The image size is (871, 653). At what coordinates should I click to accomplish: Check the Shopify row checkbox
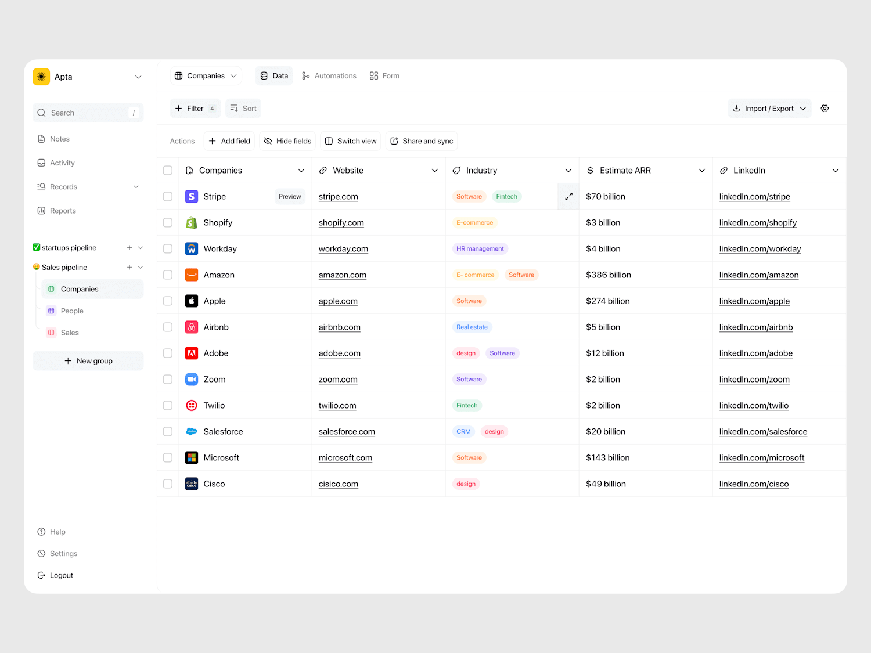[168, 223]
